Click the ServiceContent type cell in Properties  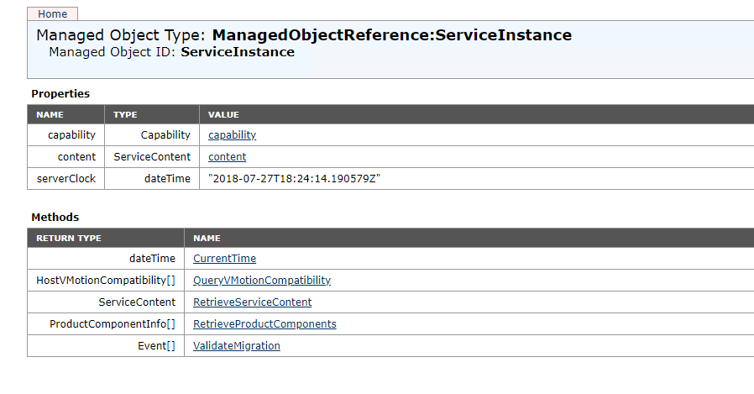(152, 157)
